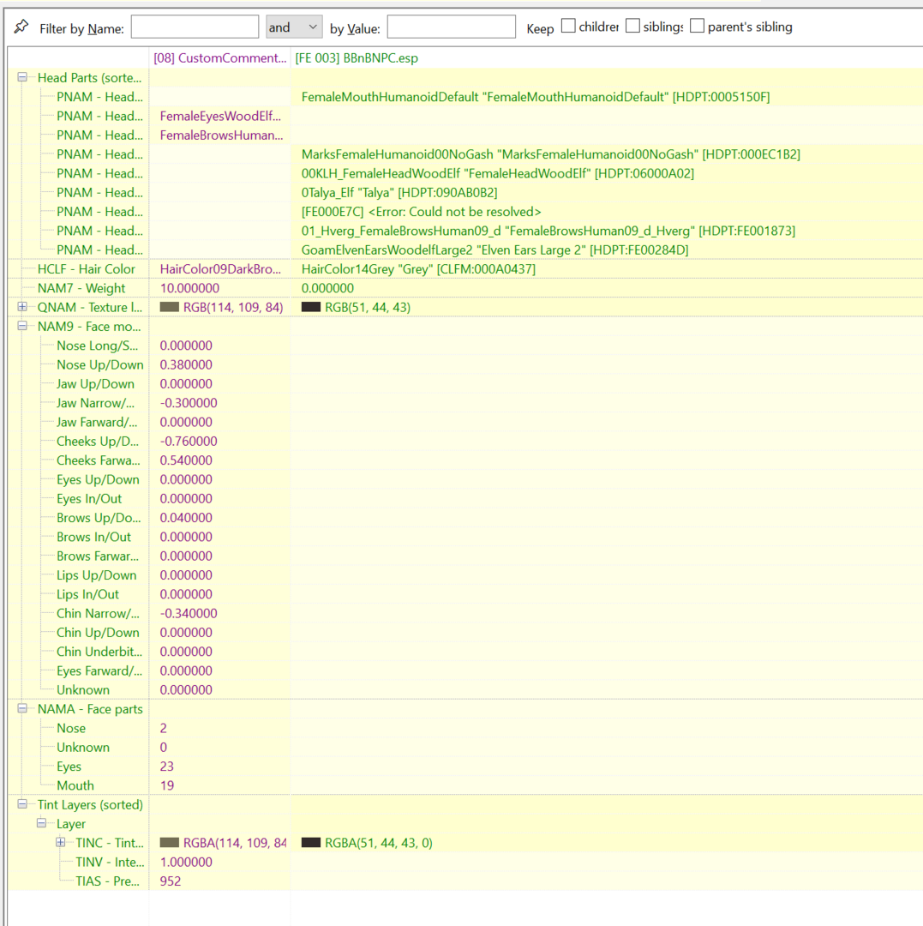
Task: Click the RGBA(114, 109, 84 TINC color swatch
Action: 170,843
